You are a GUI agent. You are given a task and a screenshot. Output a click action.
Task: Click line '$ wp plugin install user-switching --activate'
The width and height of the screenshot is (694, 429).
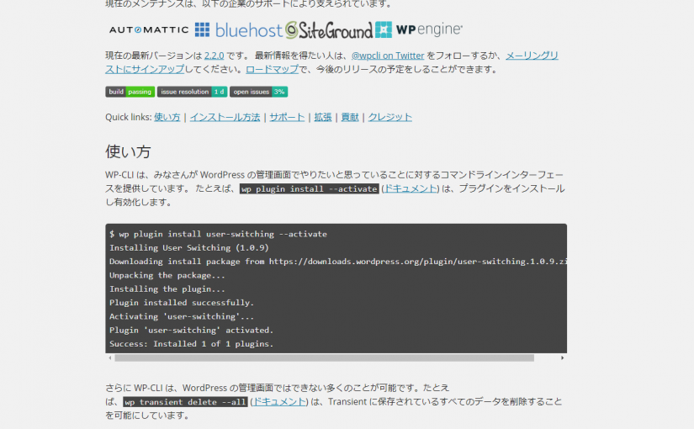(218, 234)
